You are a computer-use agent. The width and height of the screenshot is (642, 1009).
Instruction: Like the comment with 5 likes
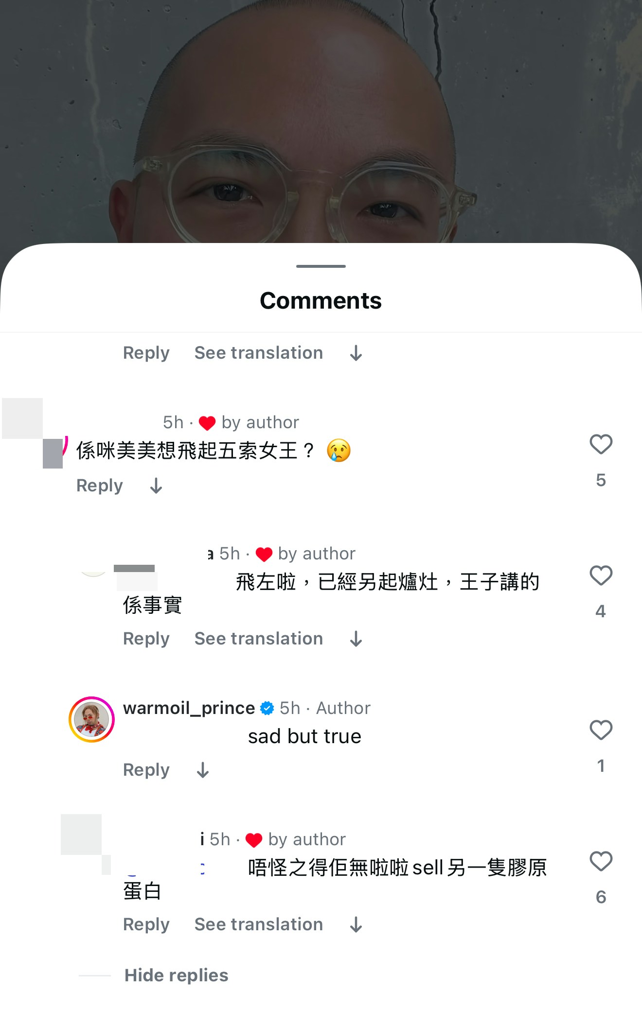[x=601, y=444]
